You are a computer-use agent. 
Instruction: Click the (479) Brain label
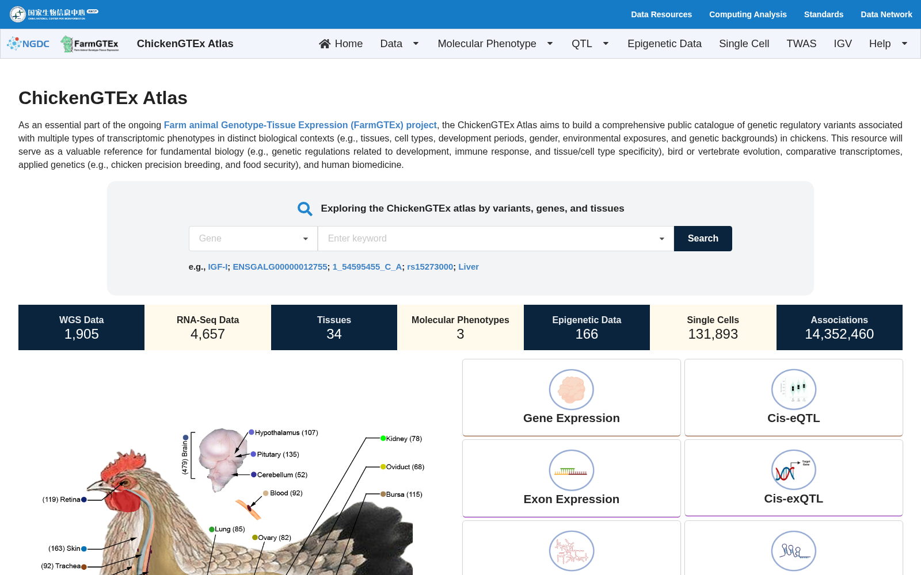(185, 458)
